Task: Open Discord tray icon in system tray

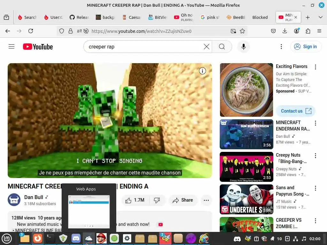Action: tap(237, 239)
